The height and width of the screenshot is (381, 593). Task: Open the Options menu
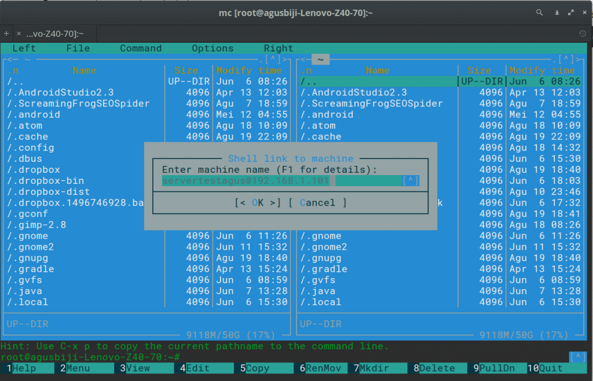(213, 48)
